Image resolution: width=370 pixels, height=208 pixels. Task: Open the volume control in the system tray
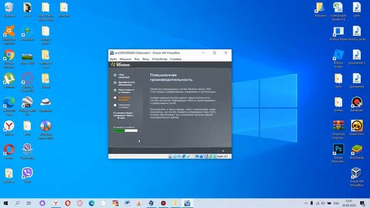coord(323,203)
